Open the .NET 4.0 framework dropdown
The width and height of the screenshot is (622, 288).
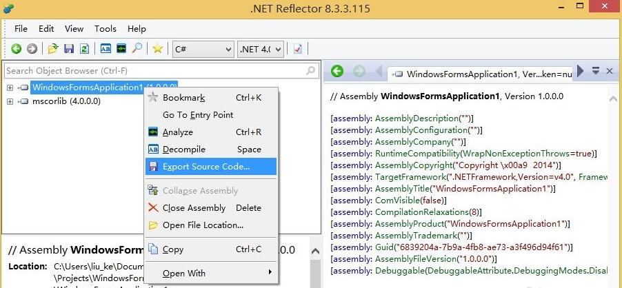pyautogui.click(x=261, y=50)
